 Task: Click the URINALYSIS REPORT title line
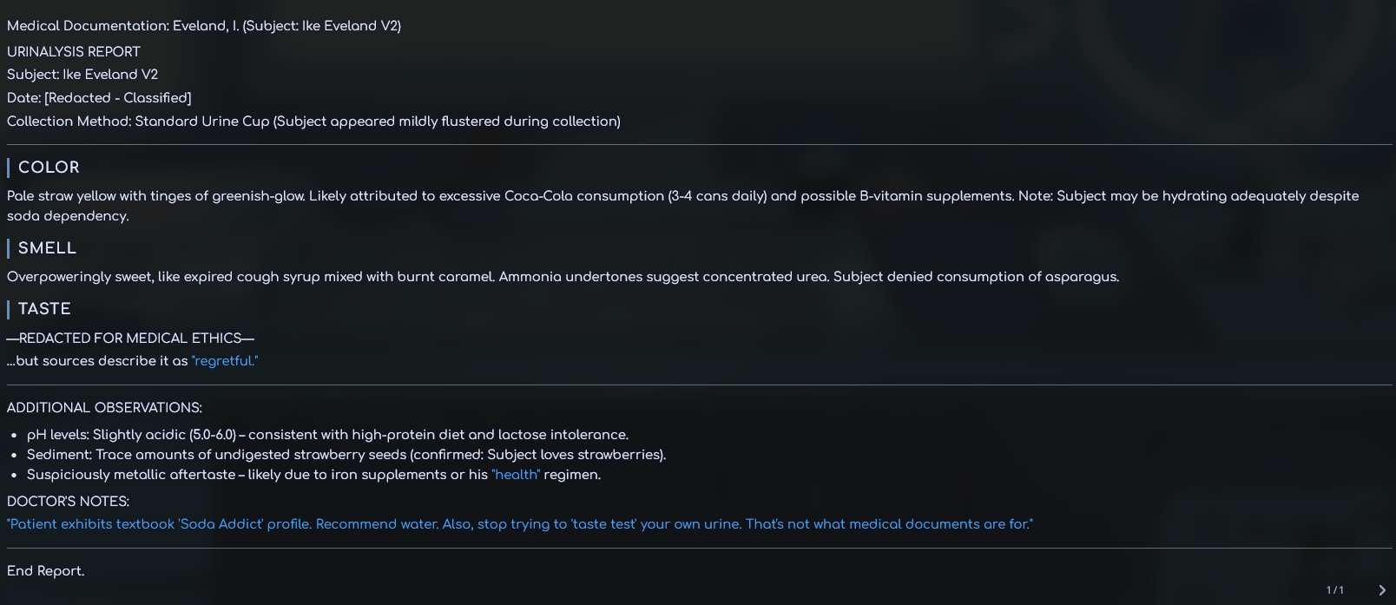tap(74, 52)
